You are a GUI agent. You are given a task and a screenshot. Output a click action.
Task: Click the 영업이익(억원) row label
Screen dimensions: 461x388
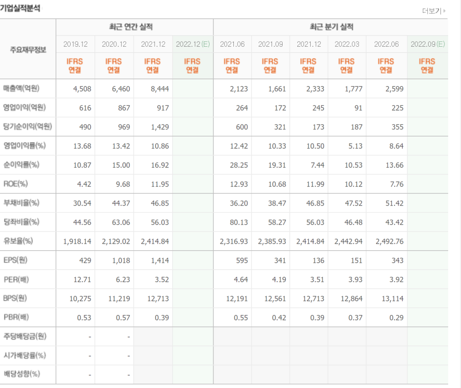click(x=24, y=108)
